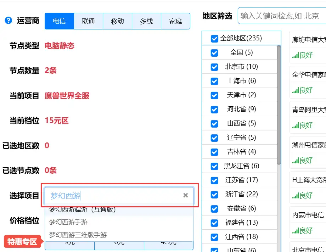The height and width of the screenshot is (252, 326).
Task: Click signal icon under 湖州电信 node
Action: pyautogui.click(x=296, y=161)
